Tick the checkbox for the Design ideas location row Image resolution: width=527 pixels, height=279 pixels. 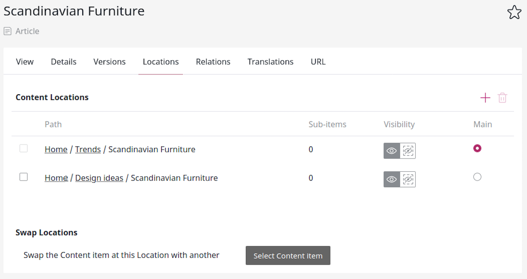[x=24, y=177]
